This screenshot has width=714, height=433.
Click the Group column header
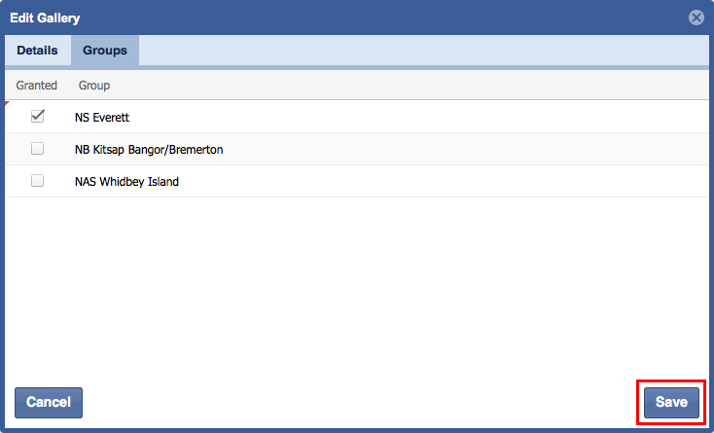(94, 86)
